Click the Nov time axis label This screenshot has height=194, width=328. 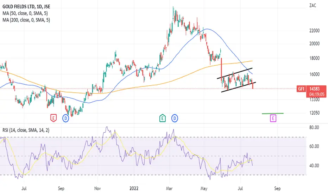97,188
